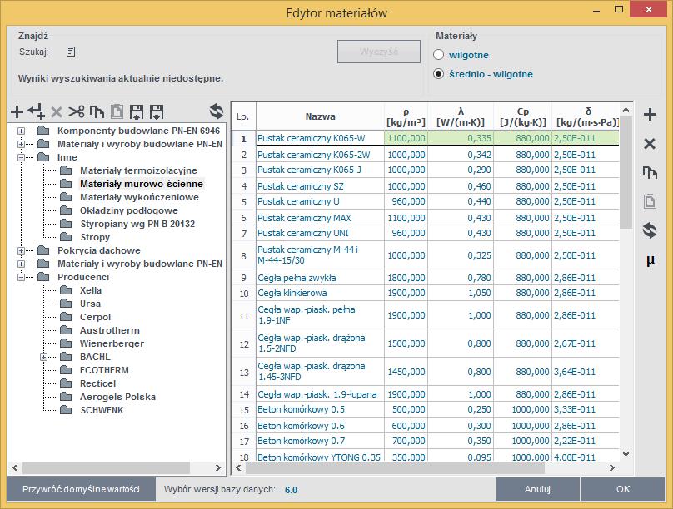Select the Aerogels Polska folder
This screenshot has height=509, width=673.
point(117,397)
